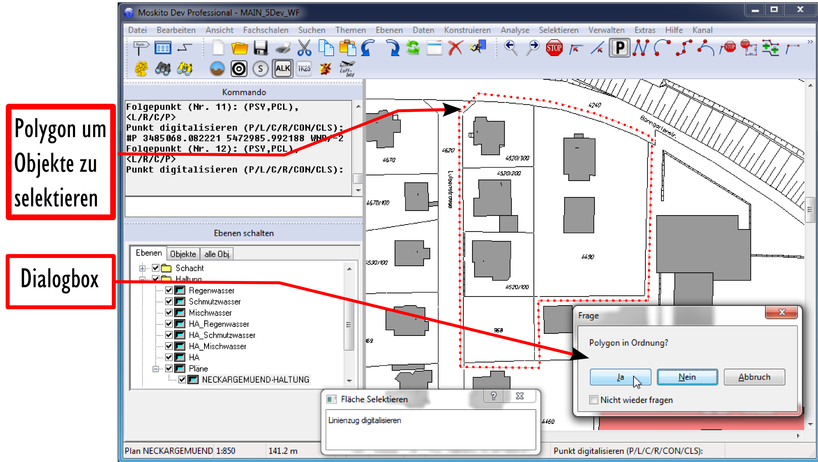Toggle the Mischwasser layer checkbox

(169, 312)
